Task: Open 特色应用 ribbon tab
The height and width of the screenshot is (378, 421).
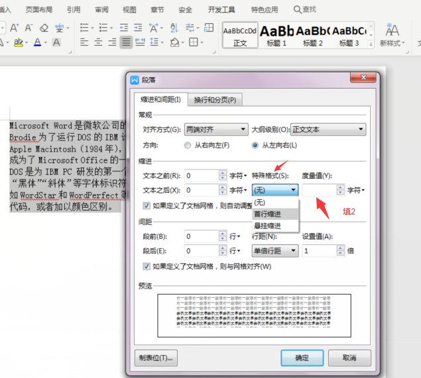Action: 265,10
